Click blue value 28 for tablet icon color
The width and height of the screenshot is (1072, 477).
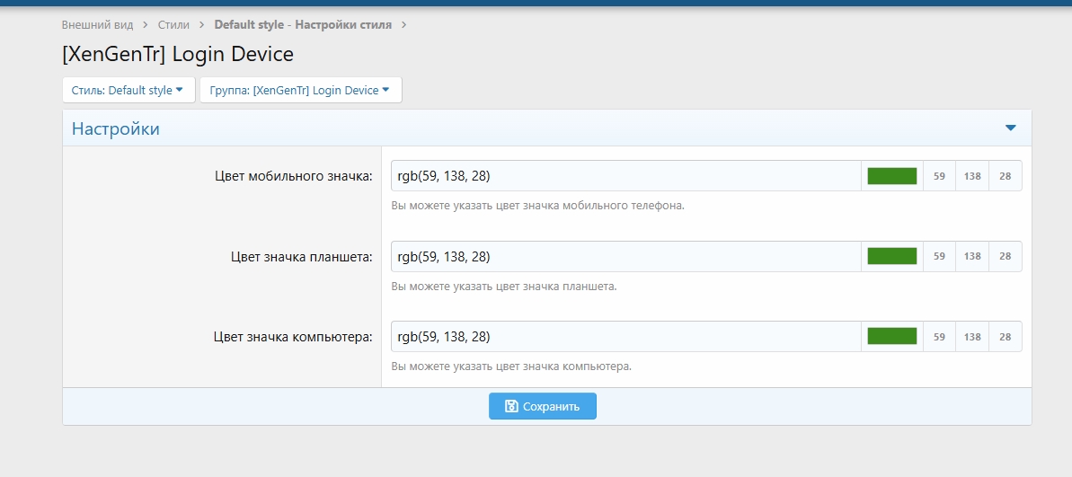pyautogui.click(x=1005, y=256)
